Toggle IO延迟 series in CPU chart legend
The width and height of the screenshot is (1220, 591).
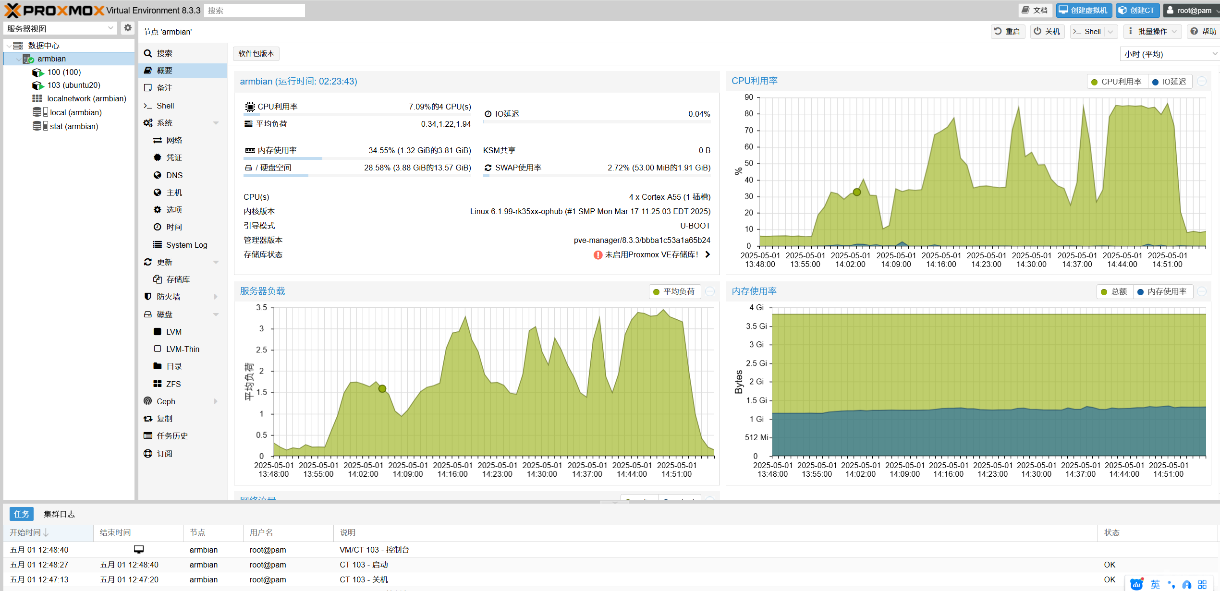coord(1169,82)
